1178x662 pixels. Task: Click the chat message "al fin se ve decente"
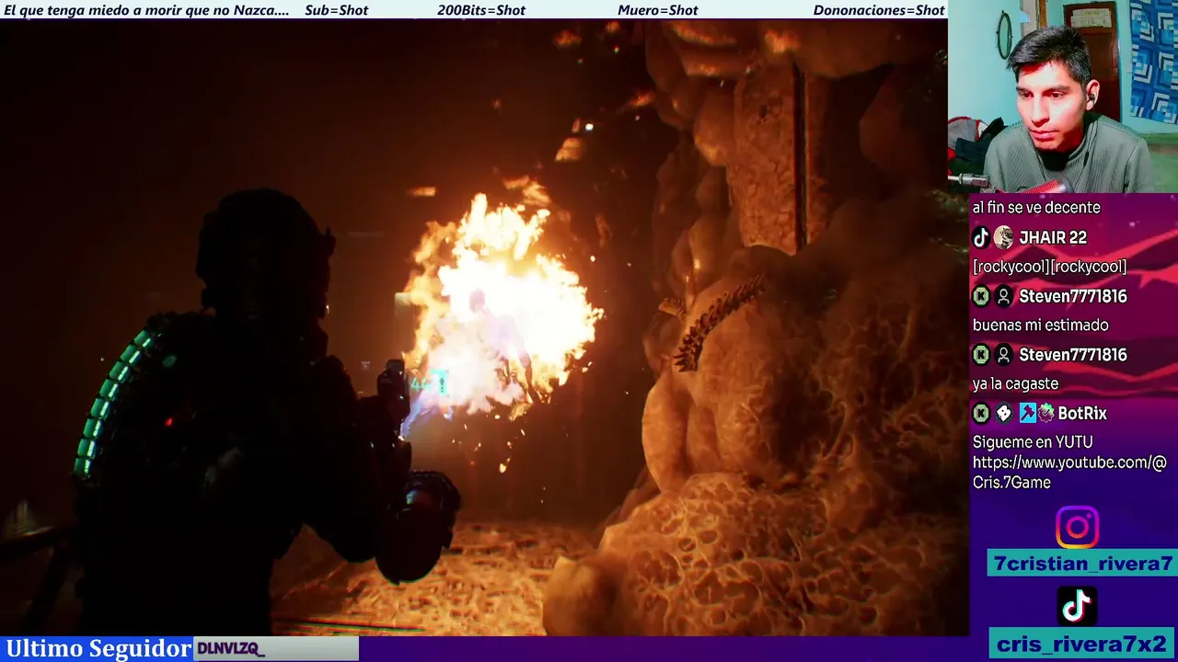(x=1036, y=208)
